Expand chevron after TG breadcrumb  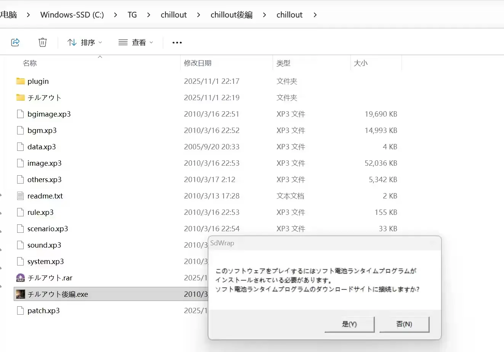click(x=149, y=15)
